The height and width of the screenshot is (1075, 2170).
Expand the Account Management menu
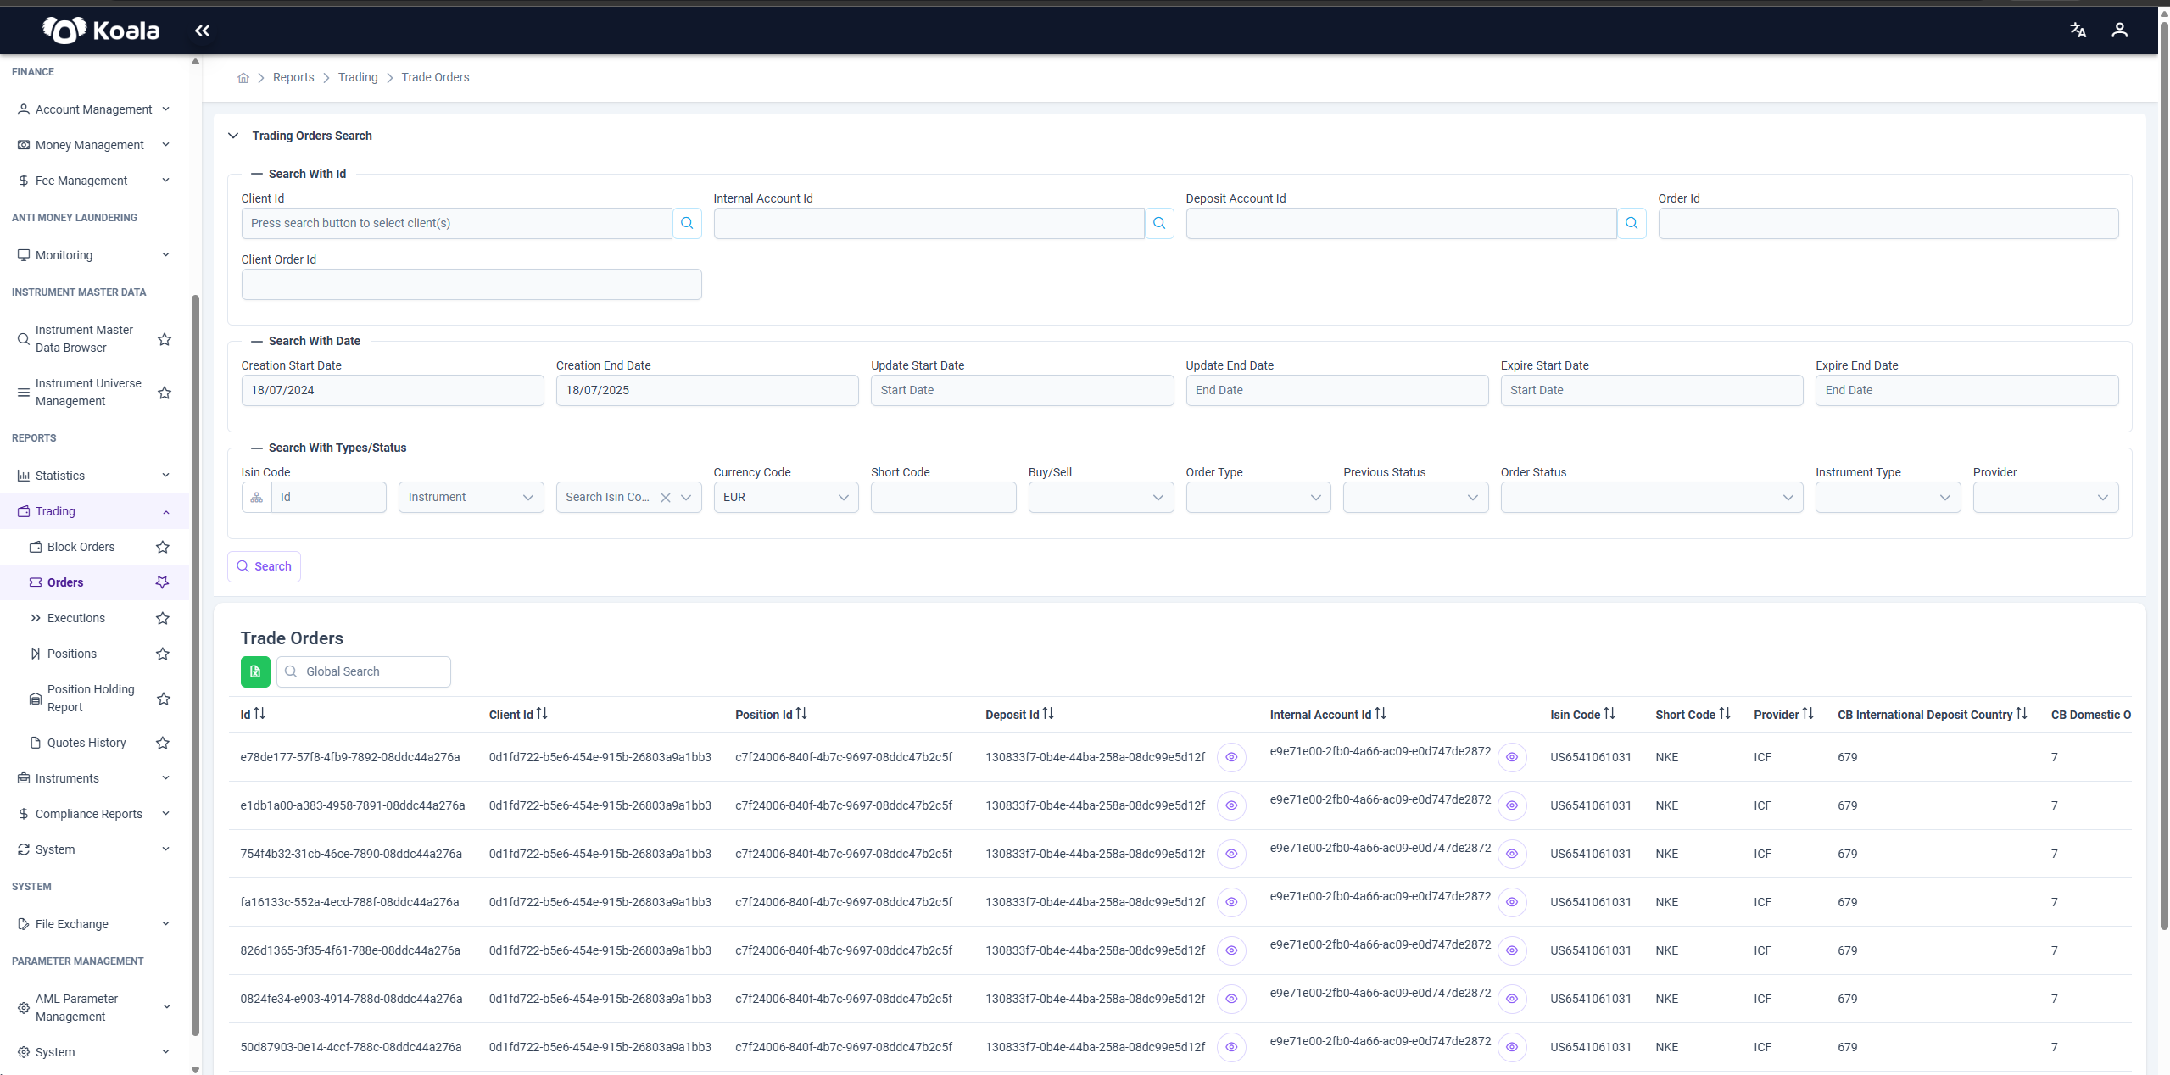[93, 109]
